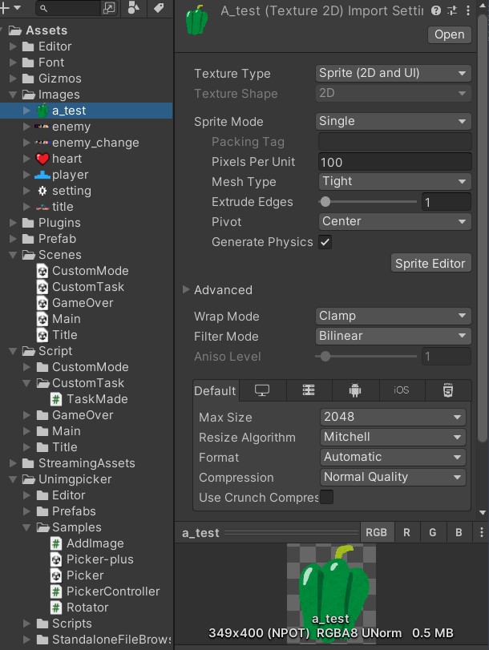The image size is (489, 650).
Task: Toggle RGB channel preview
Action: tap(376, 533)
